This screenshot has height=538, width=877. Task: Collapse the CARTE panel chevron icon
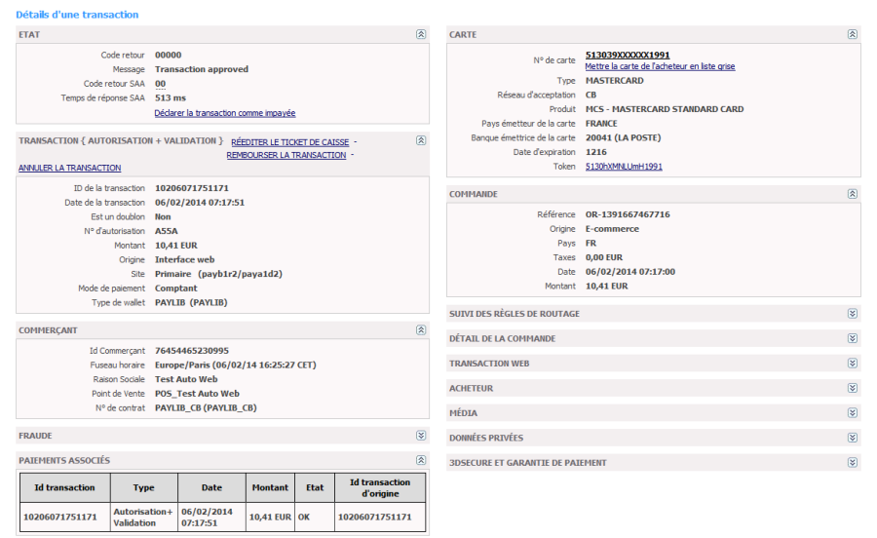(x=853, y=34)
